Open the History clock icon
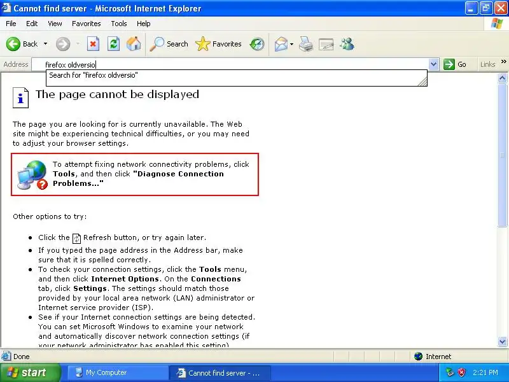Image resolution: width=509 pixels, height=382 pixels. tap(257, 44)
